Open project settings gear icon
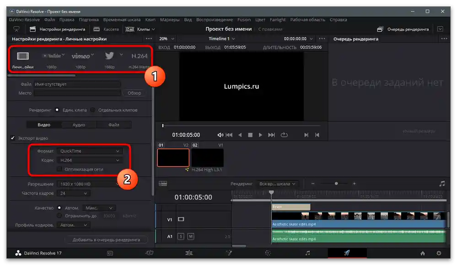 439,254
